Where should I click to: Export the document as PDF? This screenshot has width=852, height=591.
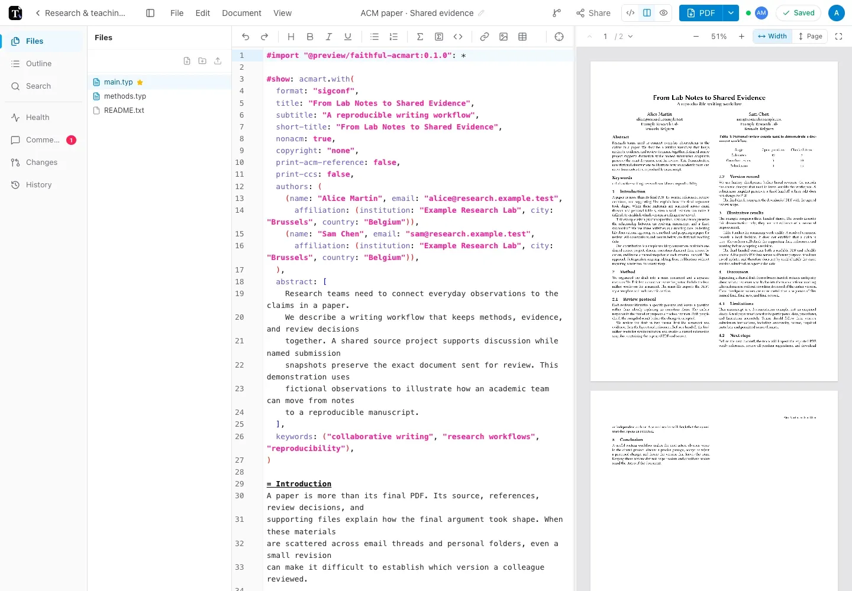(x=701, y=13)
